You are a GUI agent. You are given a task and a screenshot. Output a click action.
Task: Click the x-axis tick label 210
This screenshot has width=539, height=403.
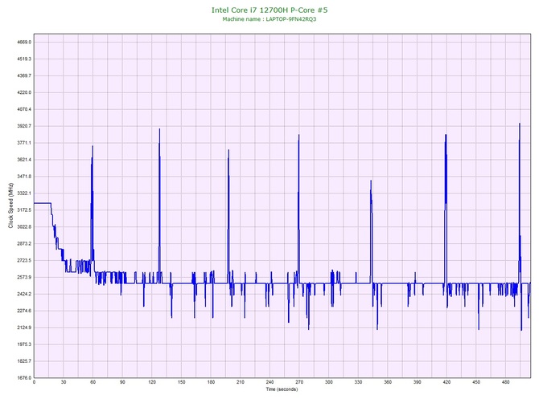point(241,382)
